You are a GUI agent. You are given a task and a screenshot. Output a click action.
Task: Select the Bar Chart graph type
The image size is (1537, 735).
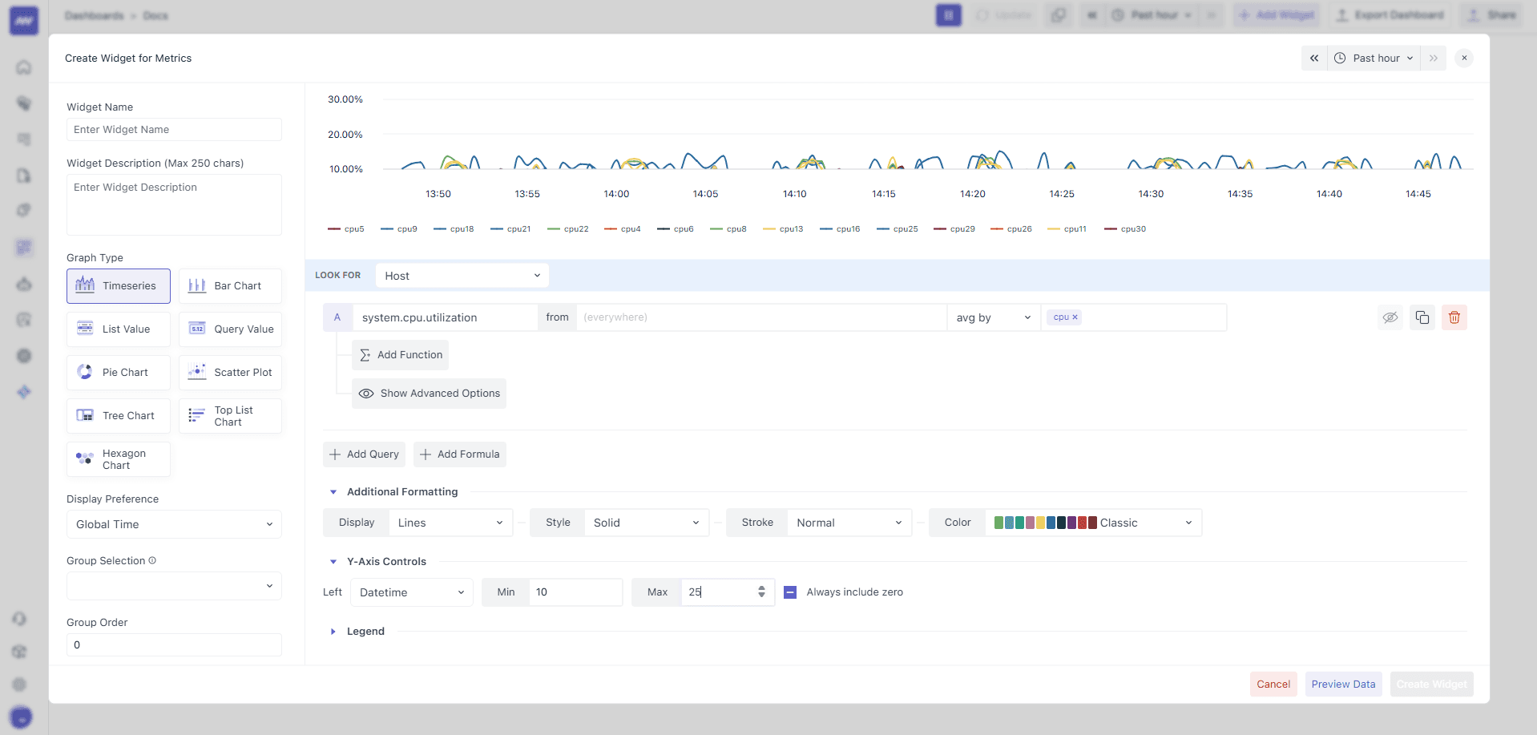[x=230, y=286]
